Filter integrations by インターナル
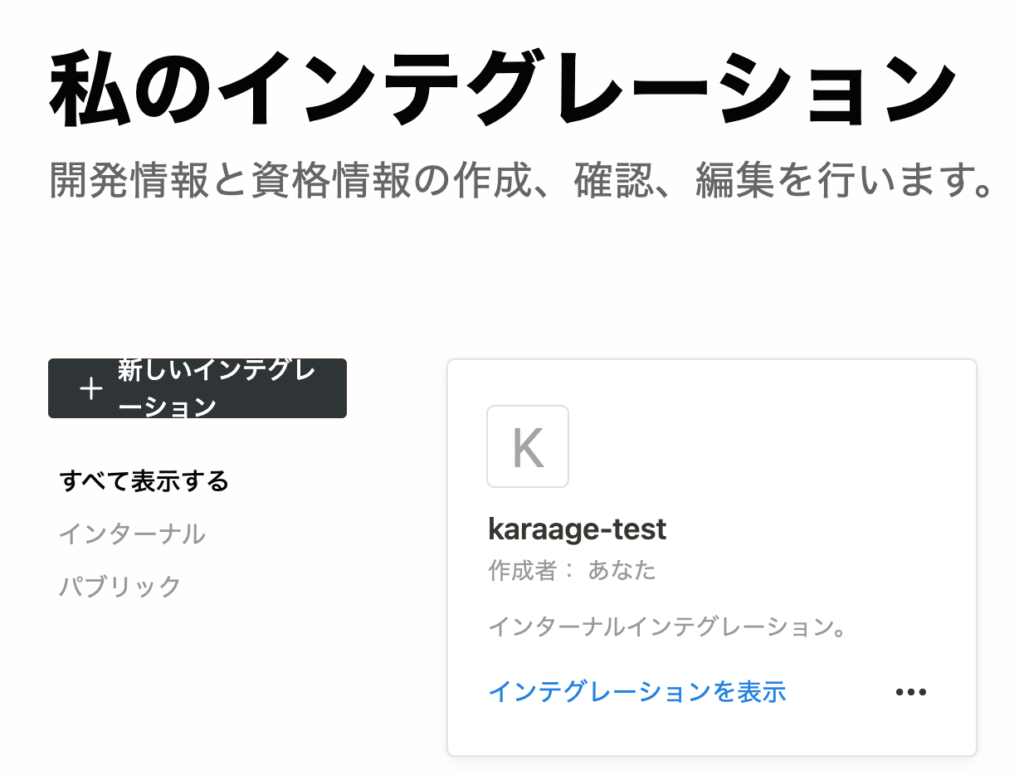 [x=132, y=534]
